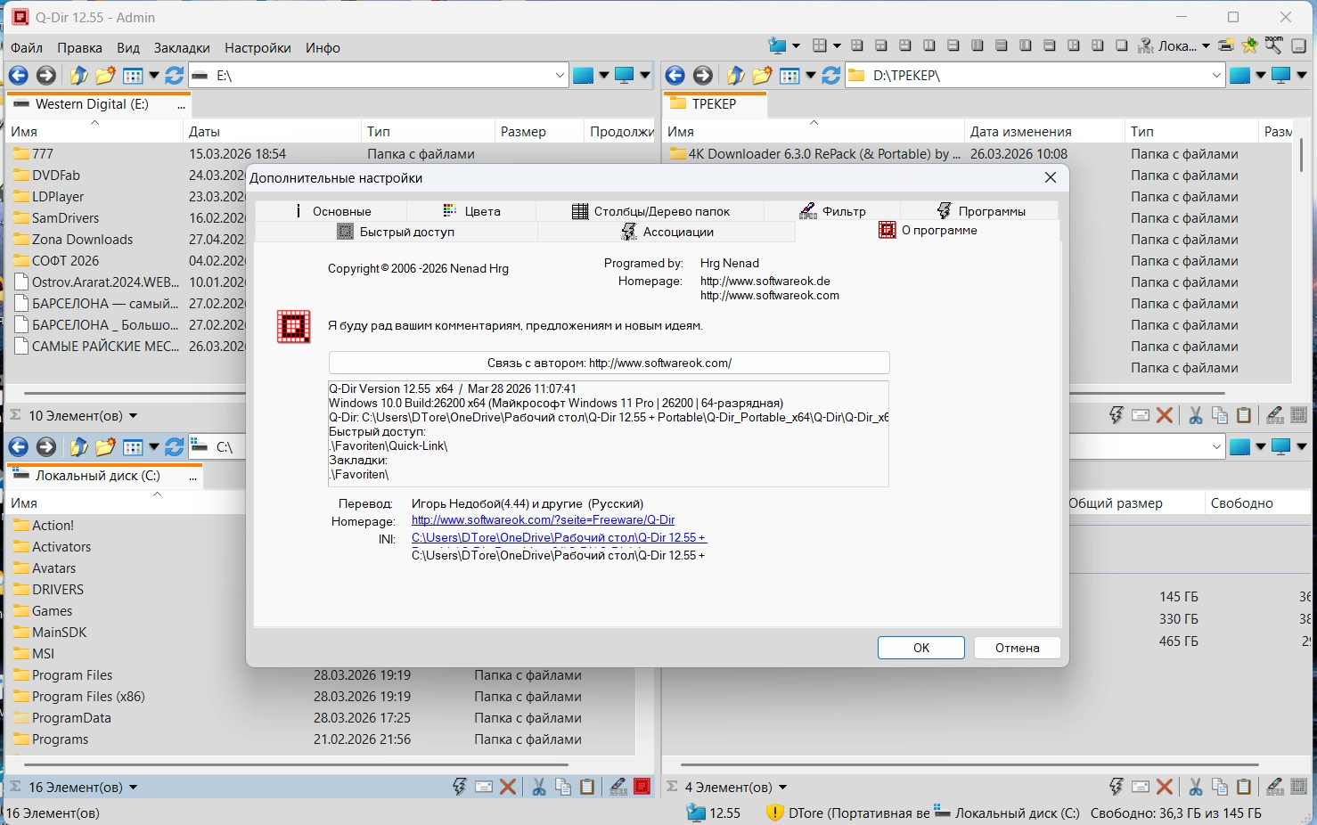Cut with scissors icon in C:\ pane
Image resolution: width=1317 pixels, height=825 pixels.
click(539, 787)
